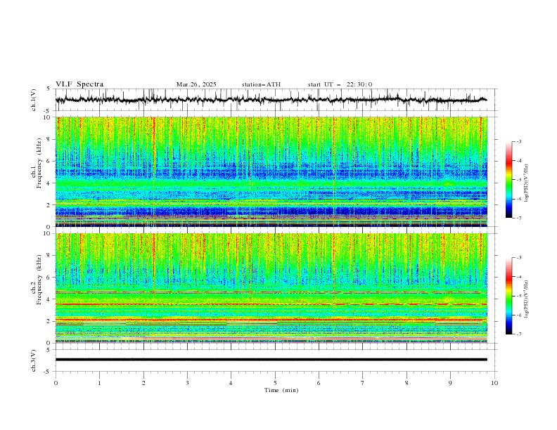Click the "VLF Spectra" title text

79,84
